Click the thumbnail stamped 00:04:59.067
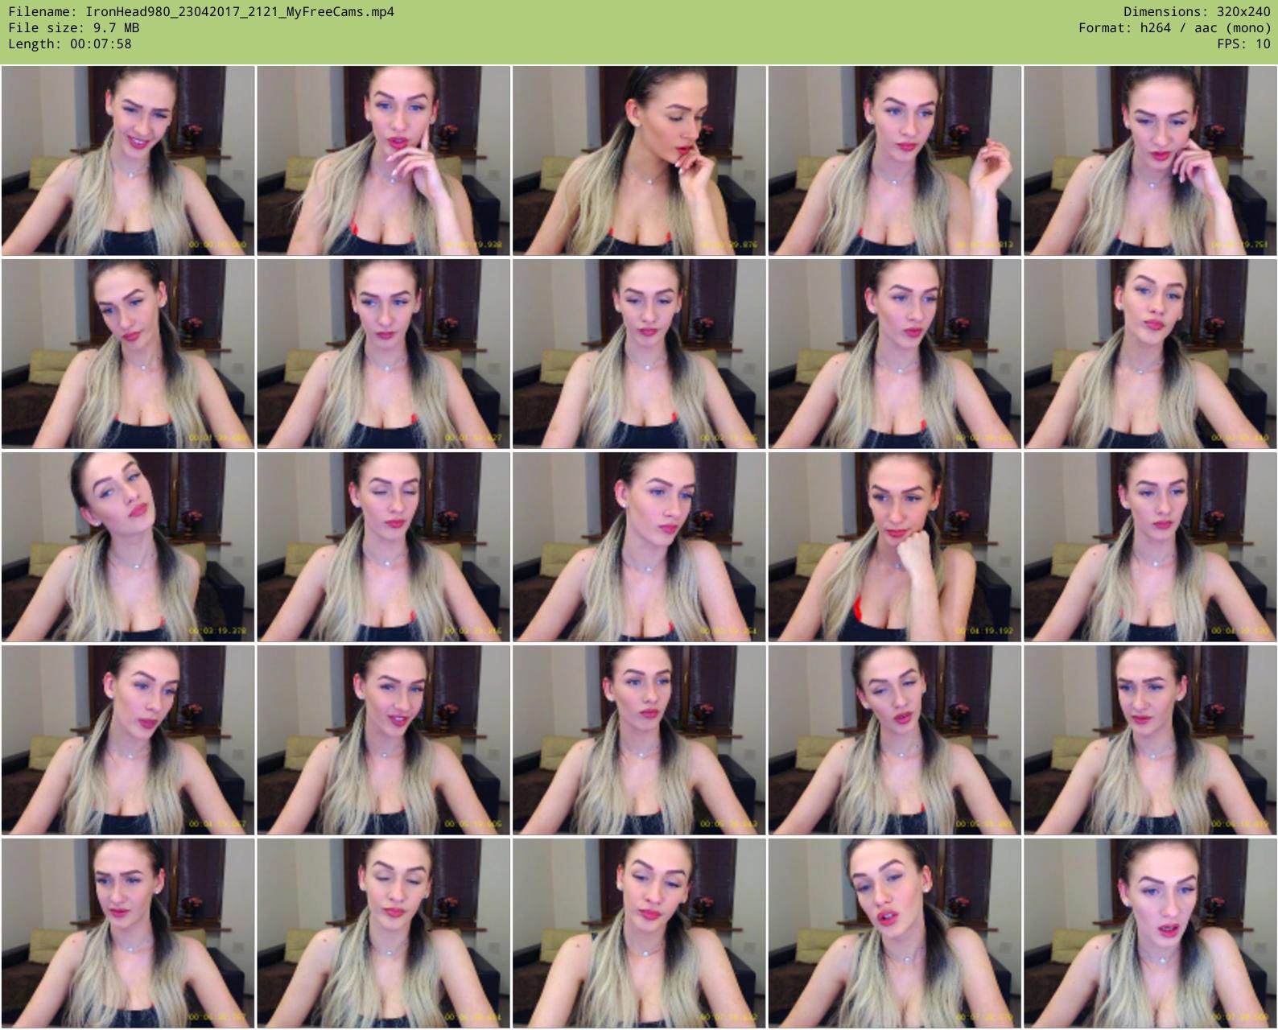The width and height of the screenshot is (1278, 1030). 129,740
